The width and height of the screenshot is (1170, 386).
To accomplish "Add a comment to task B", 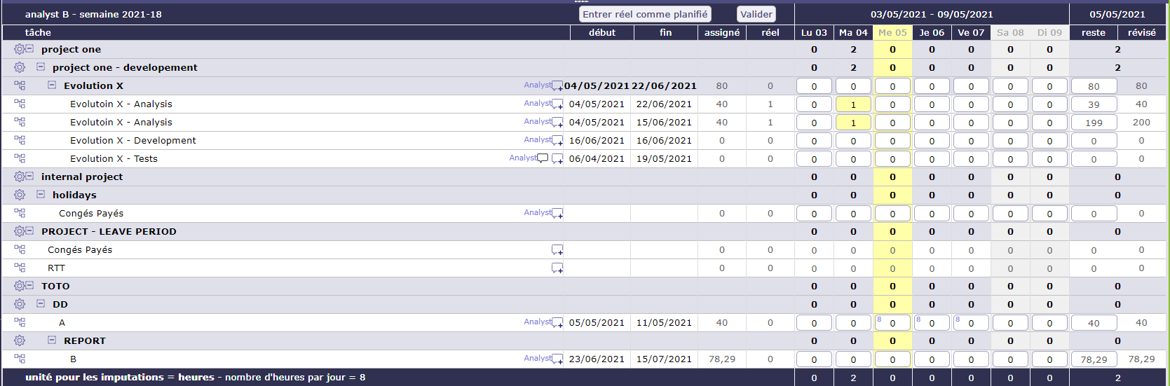I will [557, 359].
